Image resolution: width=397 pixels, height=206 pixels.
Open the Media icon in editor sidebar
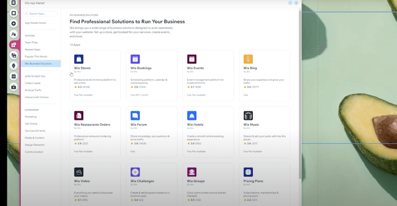pyautogui.click(x=14, y=55)
